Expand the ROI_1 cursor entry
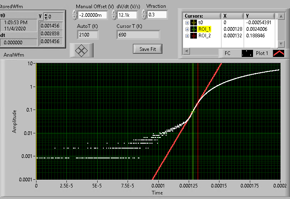 (187, 29)
